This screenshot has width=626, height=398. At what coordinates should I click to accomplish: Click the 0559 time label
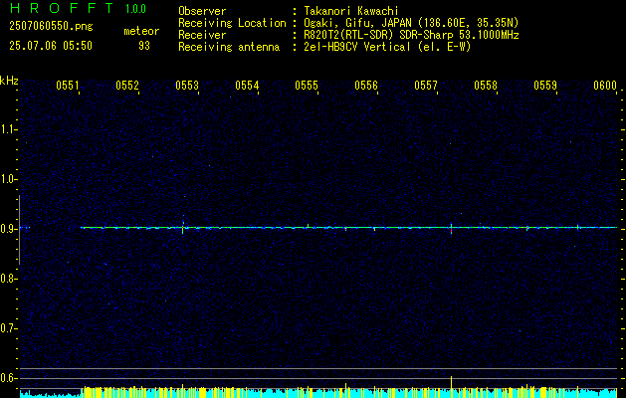point(545,85)
